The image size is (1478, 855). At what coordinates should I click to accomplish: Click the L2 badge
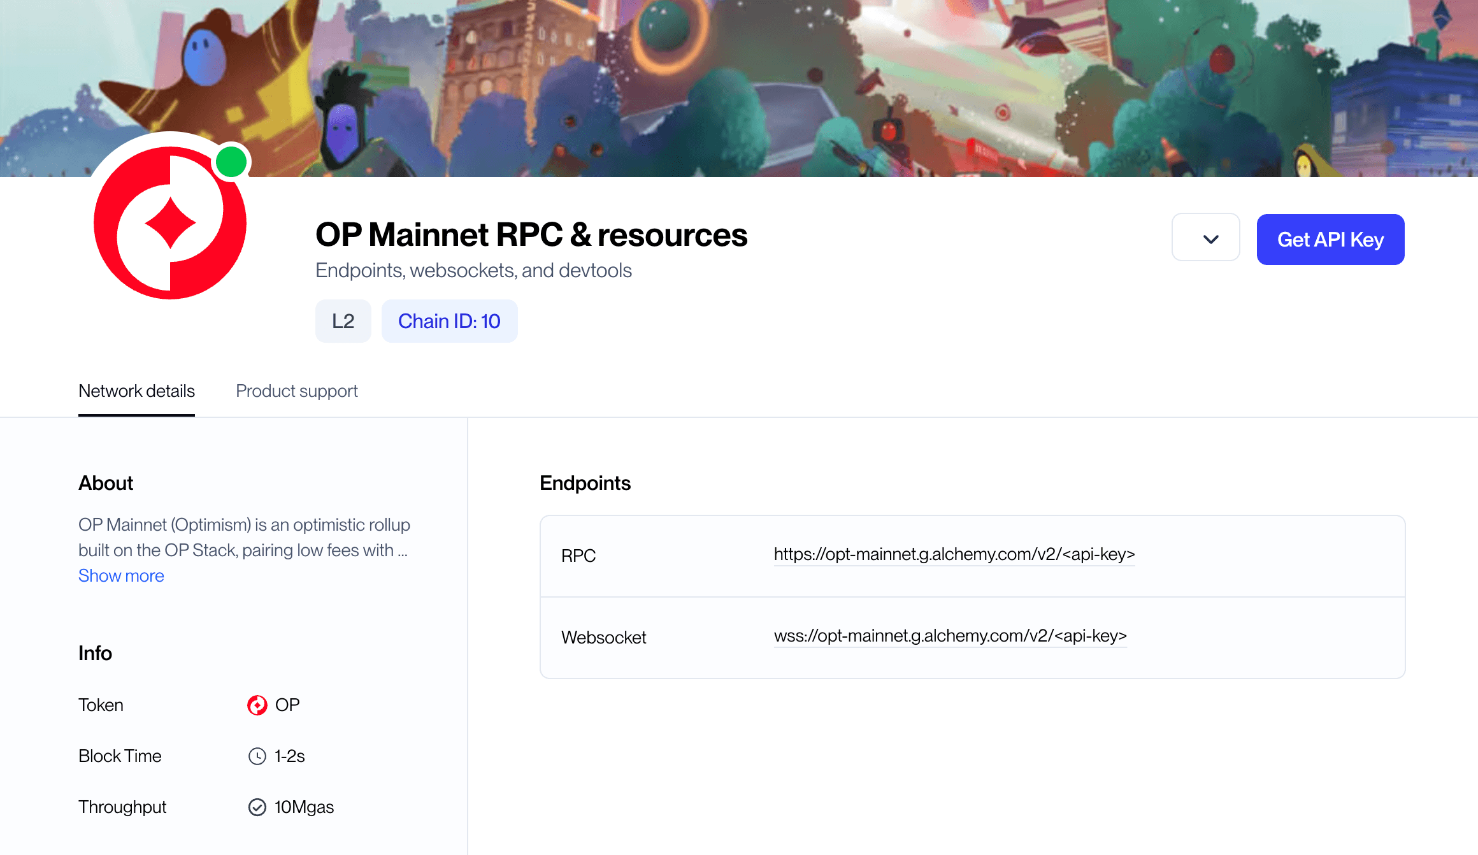pyautogui.click(x=343, y=321)
